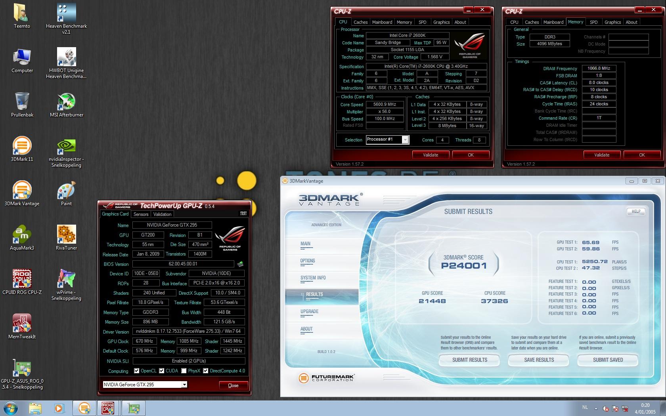
Task: Toggle the OpenCL checkbox in GPU-Z
Action: pyautogui.click(x=137, y=371)
